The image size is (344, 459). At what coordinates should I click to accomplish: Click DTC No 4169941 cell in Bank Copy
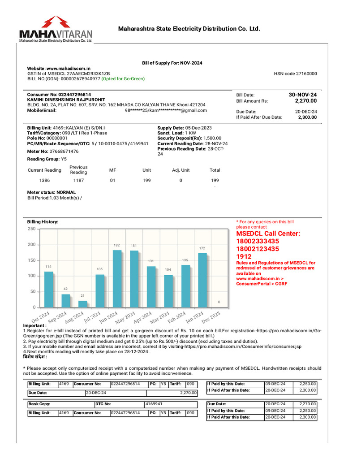click(171, 404)
